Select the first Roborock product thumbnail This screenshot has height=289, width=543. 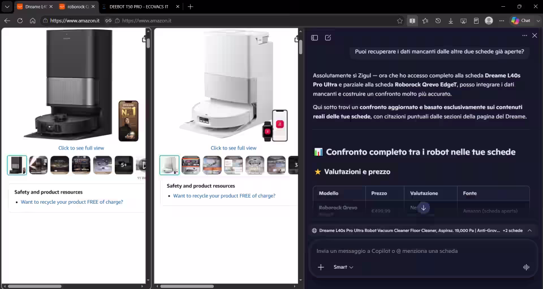click(x=169, y=165)
